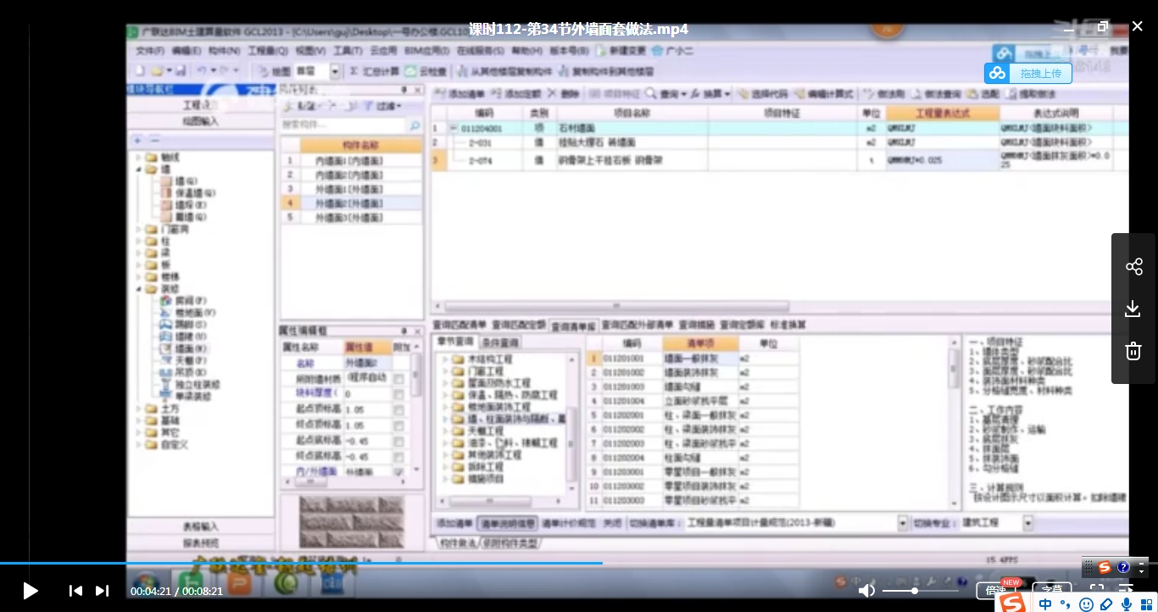Open the 过滤 filter dropdown
Image resolution: width=1158 pixels, height=612 pixels.
(382, 107)
